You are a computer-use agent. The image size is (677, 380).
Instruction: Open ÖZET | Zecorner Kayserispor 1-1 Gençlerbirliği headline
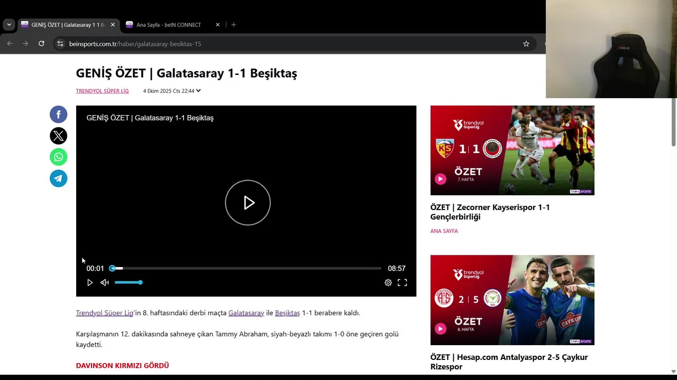tap(490, 212)
